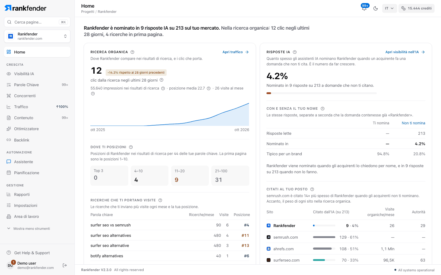441x275 pixels.
Task: Toggle dark mode moon icon
Action: coord(375,8)
